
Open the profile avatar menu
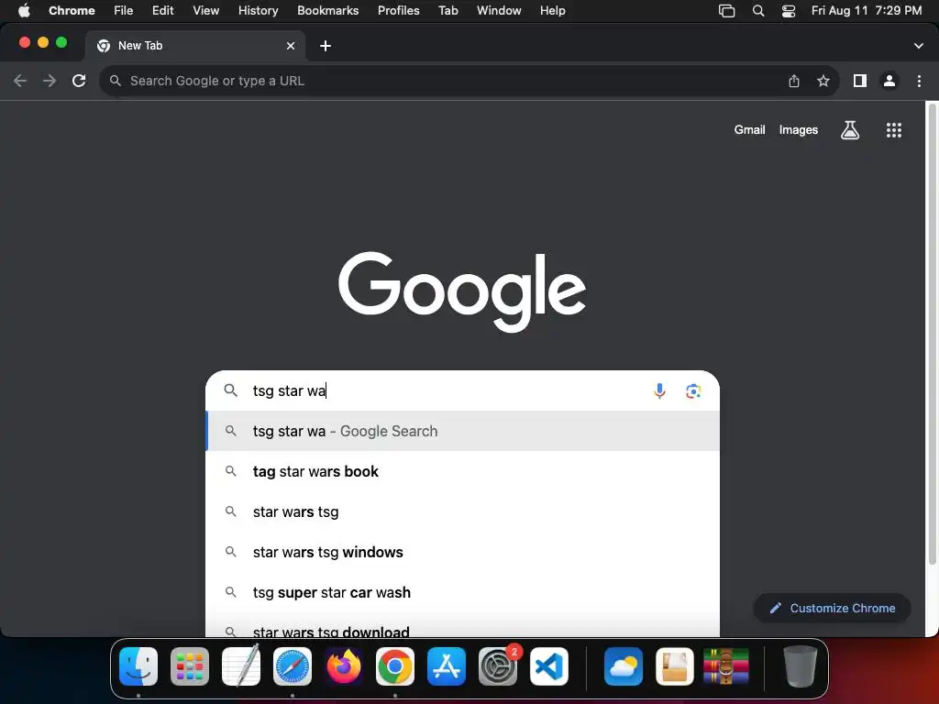[x=889, y=81]
